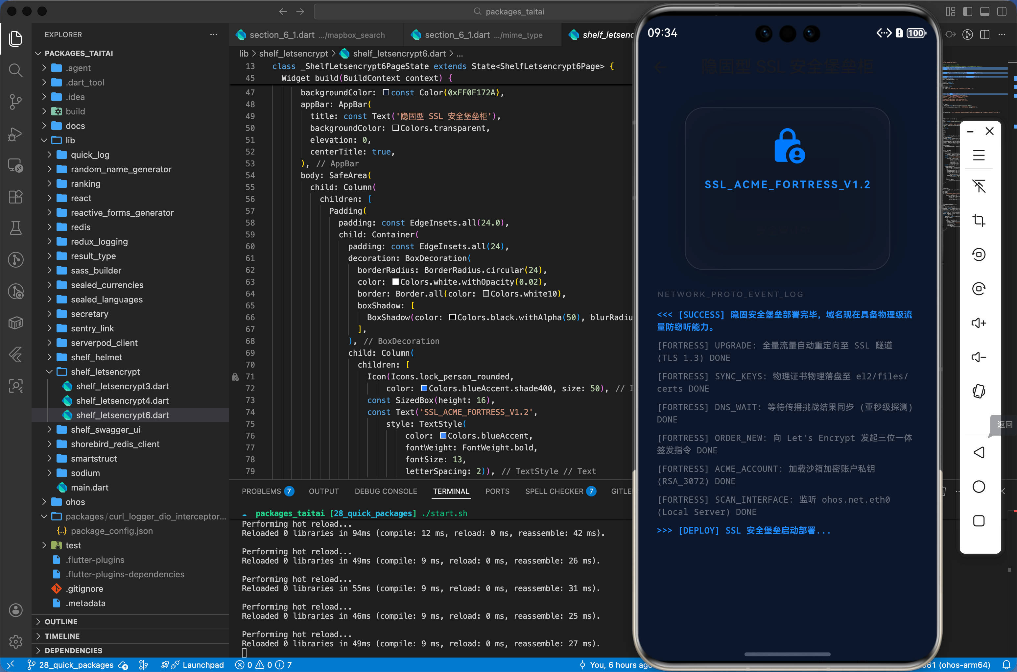The height and width of the screenshot is (672, 1017).
Task: Collapse the shelf_letsencrypt folder
Action: [x=106, y=372]
